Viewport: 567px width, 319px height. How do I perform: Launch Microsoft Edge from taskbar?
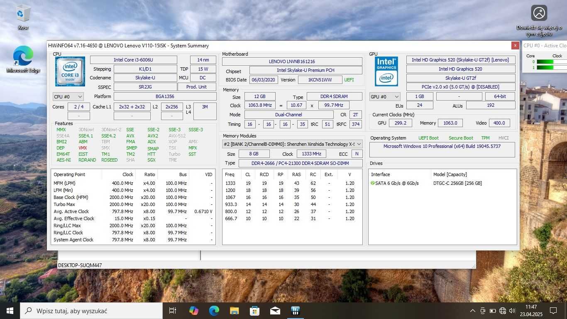pyautogui.click(x=214, y=311)
